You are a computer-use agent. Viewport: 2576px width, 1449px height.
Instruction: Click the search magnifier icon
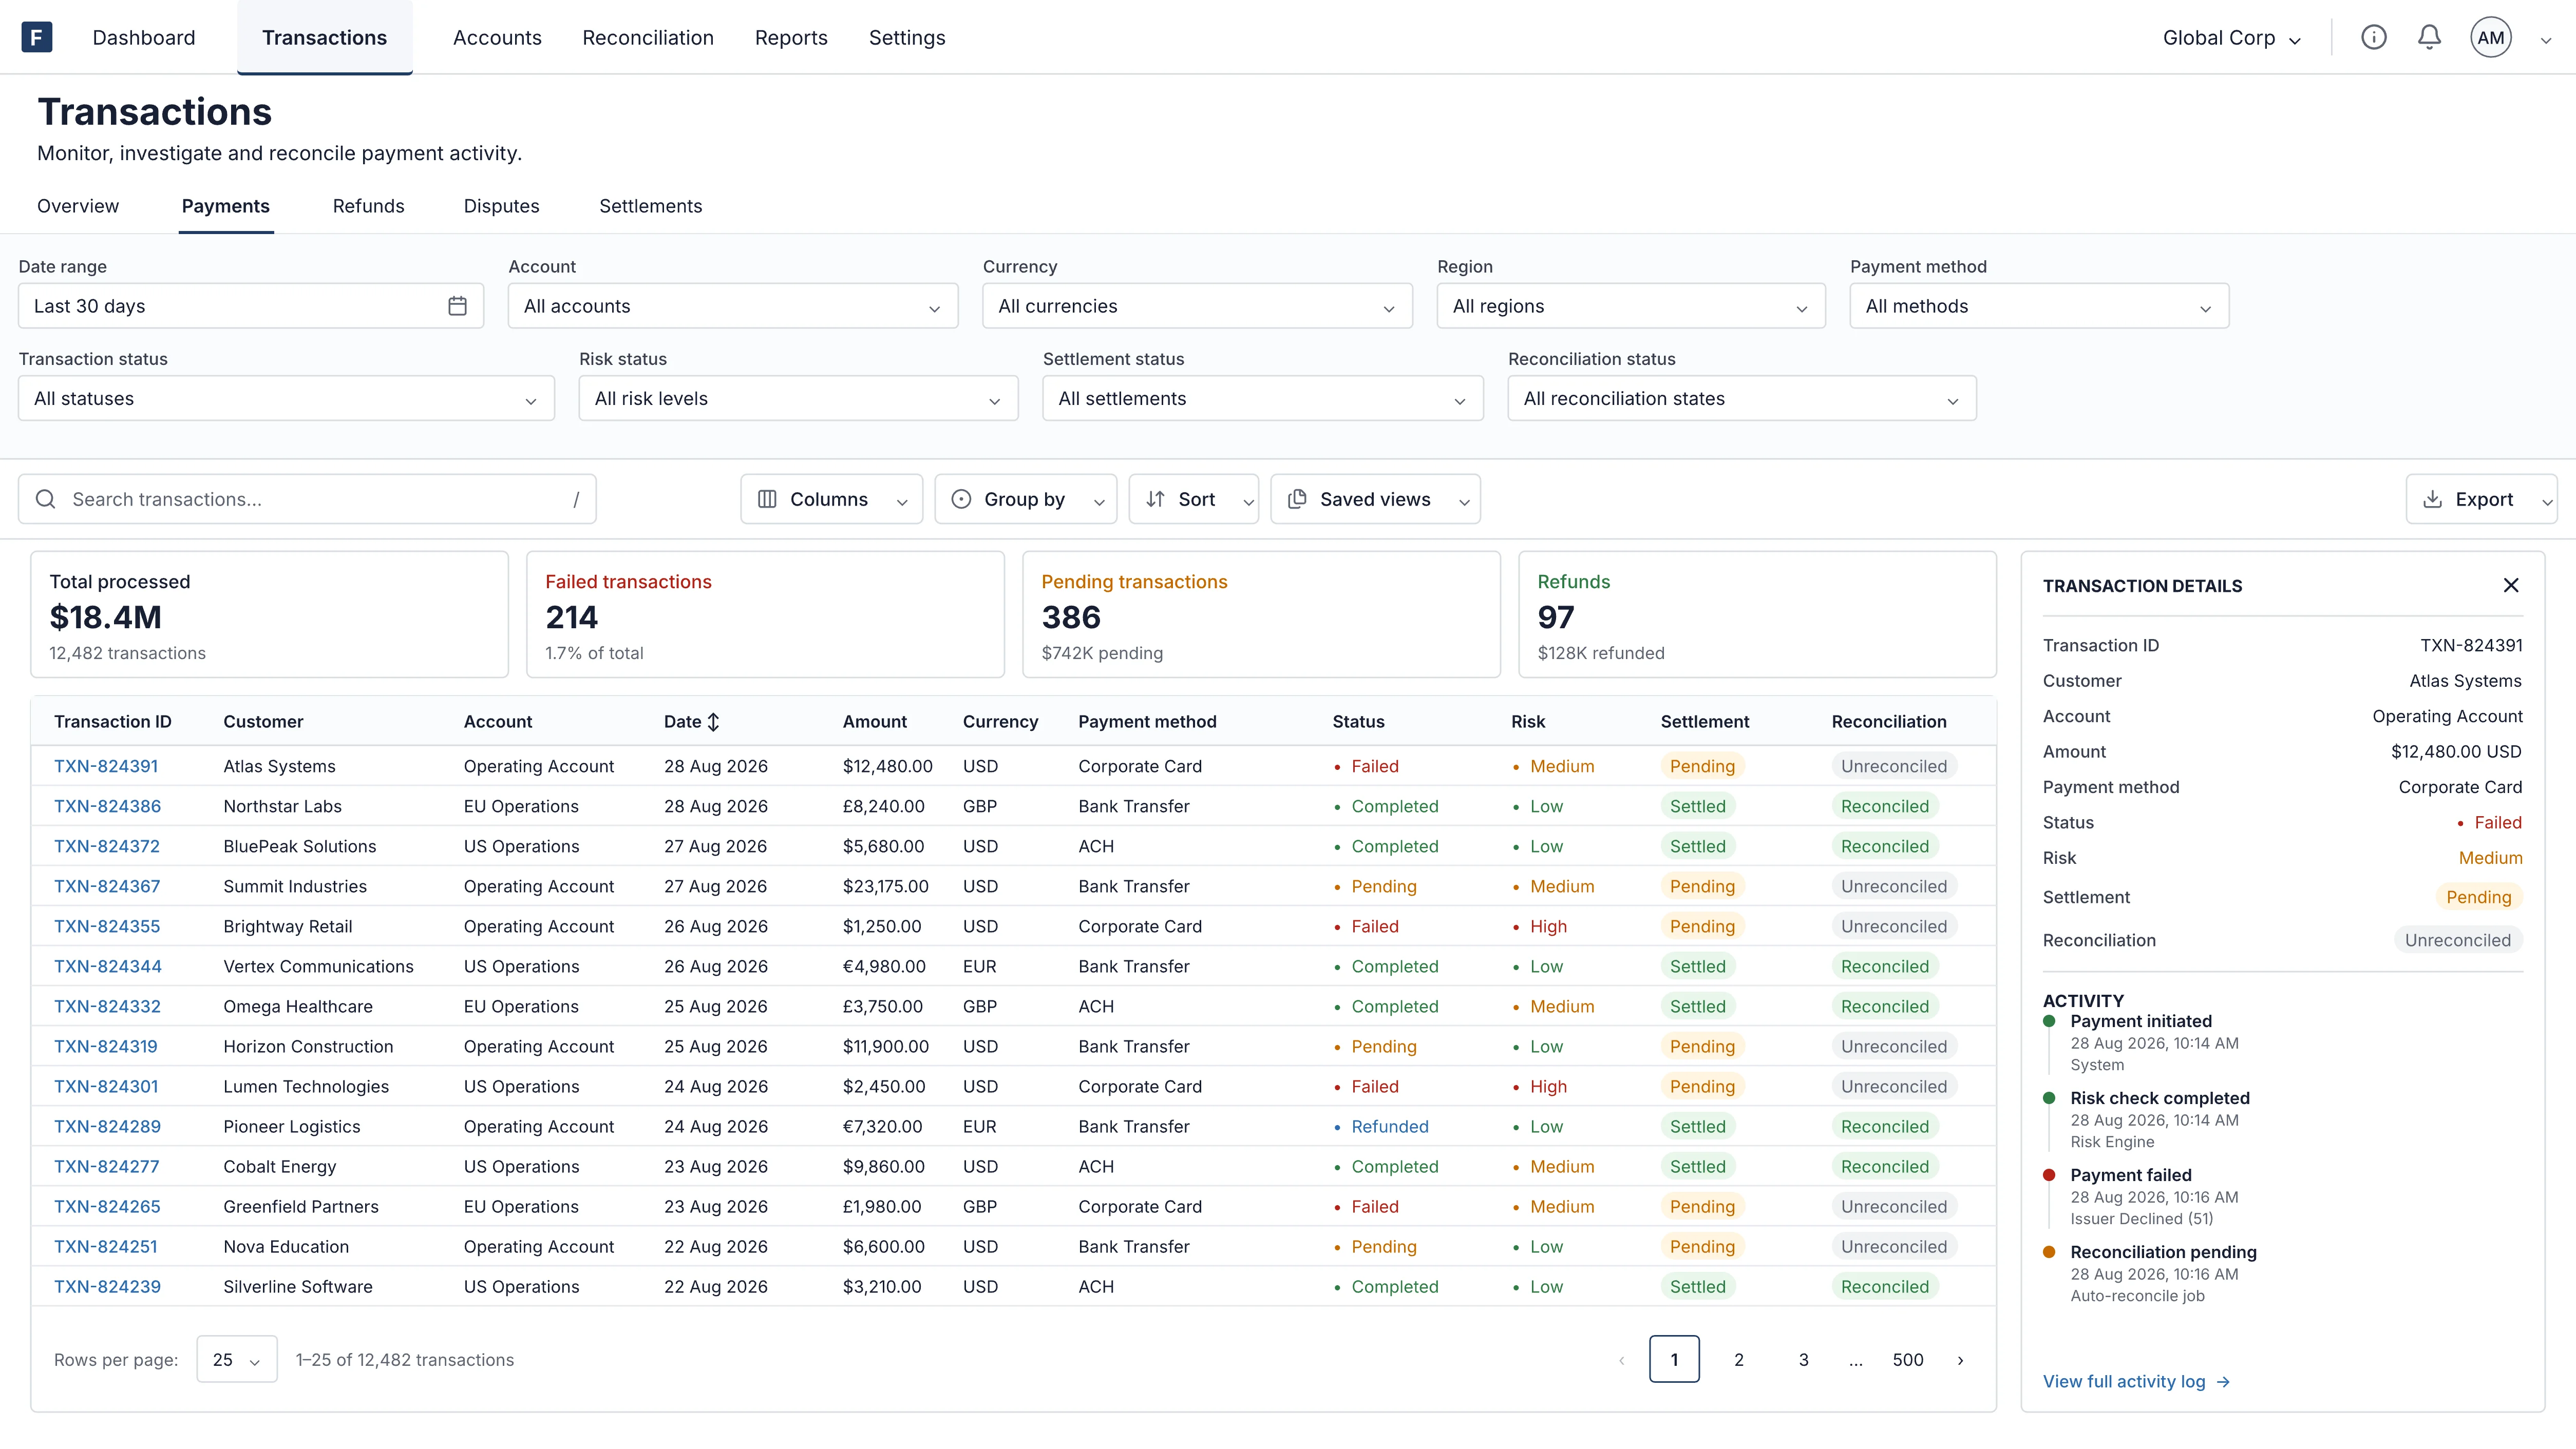pos(46,499)
